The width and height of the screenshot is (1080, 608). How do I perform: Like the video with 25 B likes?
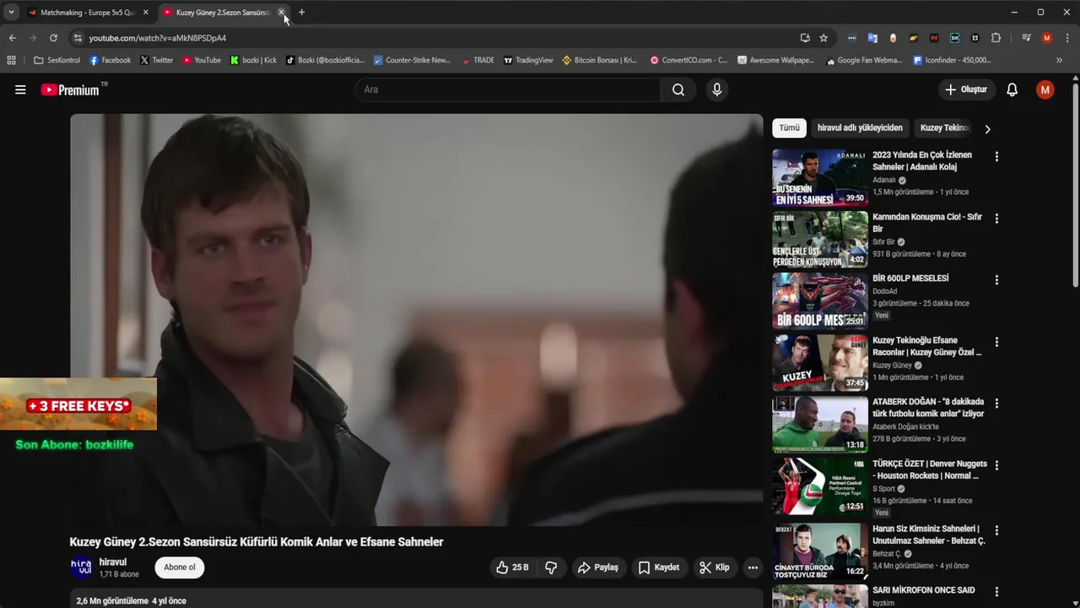pos(512,567)
